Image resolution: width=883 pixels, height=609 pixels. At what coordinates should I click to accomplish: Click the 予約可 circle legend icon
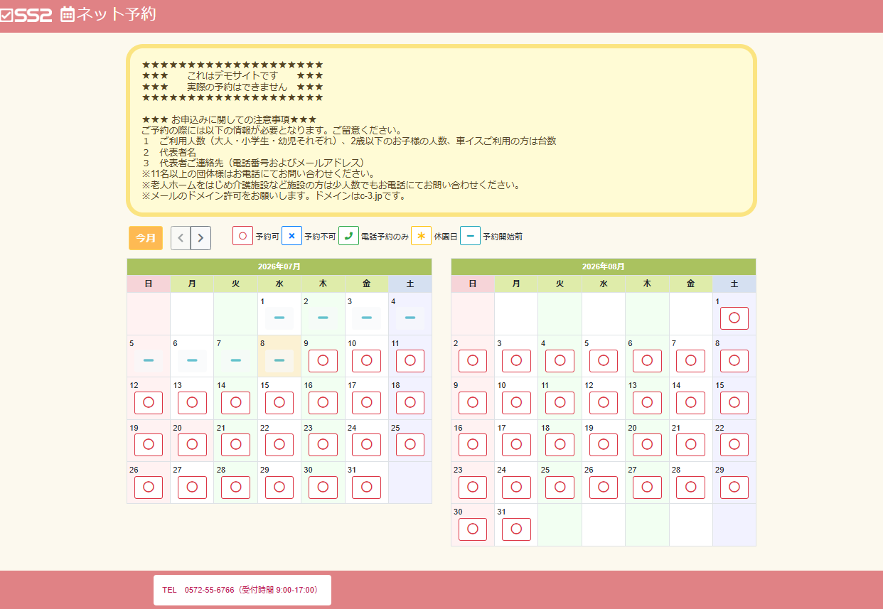pos(242,236)
